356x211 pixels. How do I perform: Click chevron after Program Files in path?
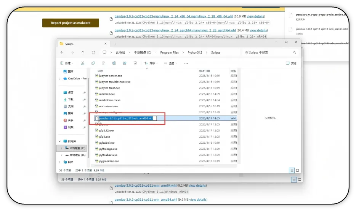coord(183,52)
